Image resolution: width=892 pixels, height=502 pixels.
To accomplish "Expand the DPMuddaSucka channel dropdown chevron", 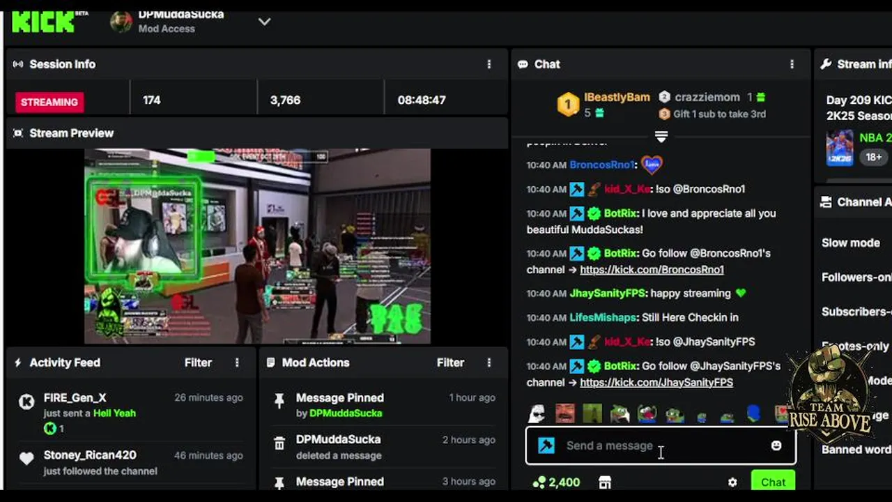I will click(x=264, y=22).
